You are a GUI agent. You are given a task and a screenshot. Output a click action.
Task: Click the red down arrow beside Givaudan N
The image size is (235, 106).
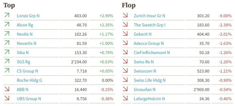tap(125, 89)
